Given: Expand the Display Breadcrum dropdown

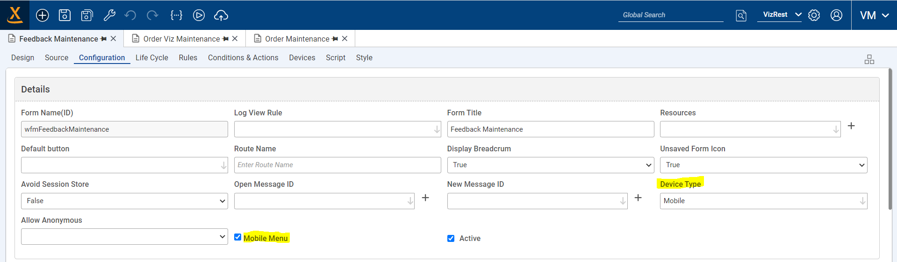Looking at the screenshot, I should pos(550,165).
